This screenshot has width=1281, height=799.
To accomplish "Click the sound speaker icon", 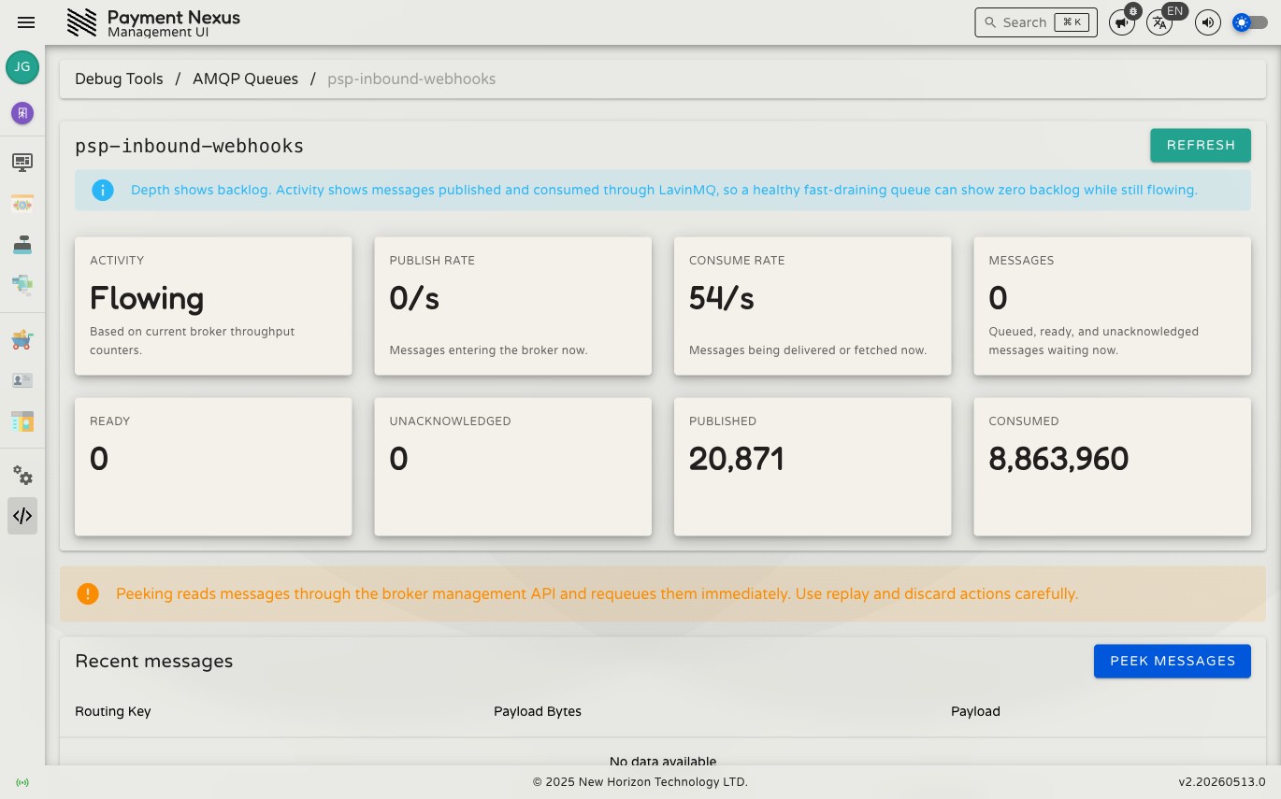I will point(1208,22).
